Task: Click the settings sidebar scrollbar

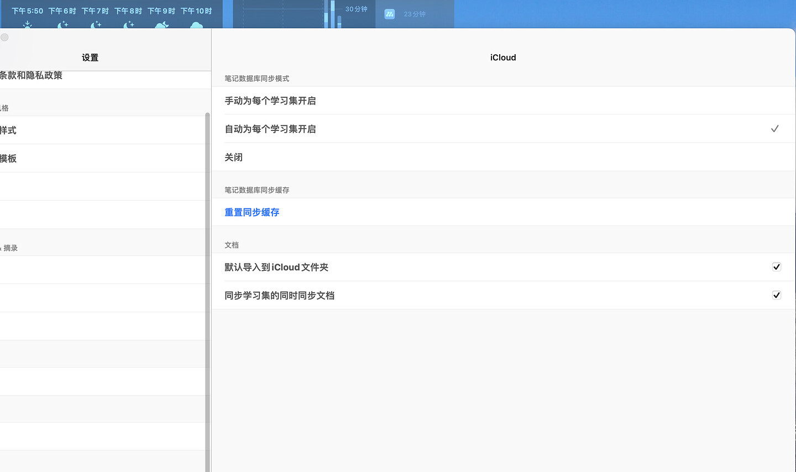Action: 207,292
